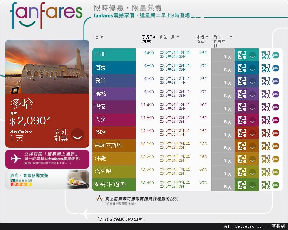This screenshot has height=230, width=288.
Task: Click the hotel bed icon in 曼谷 row
Action: tap(276, 81)
